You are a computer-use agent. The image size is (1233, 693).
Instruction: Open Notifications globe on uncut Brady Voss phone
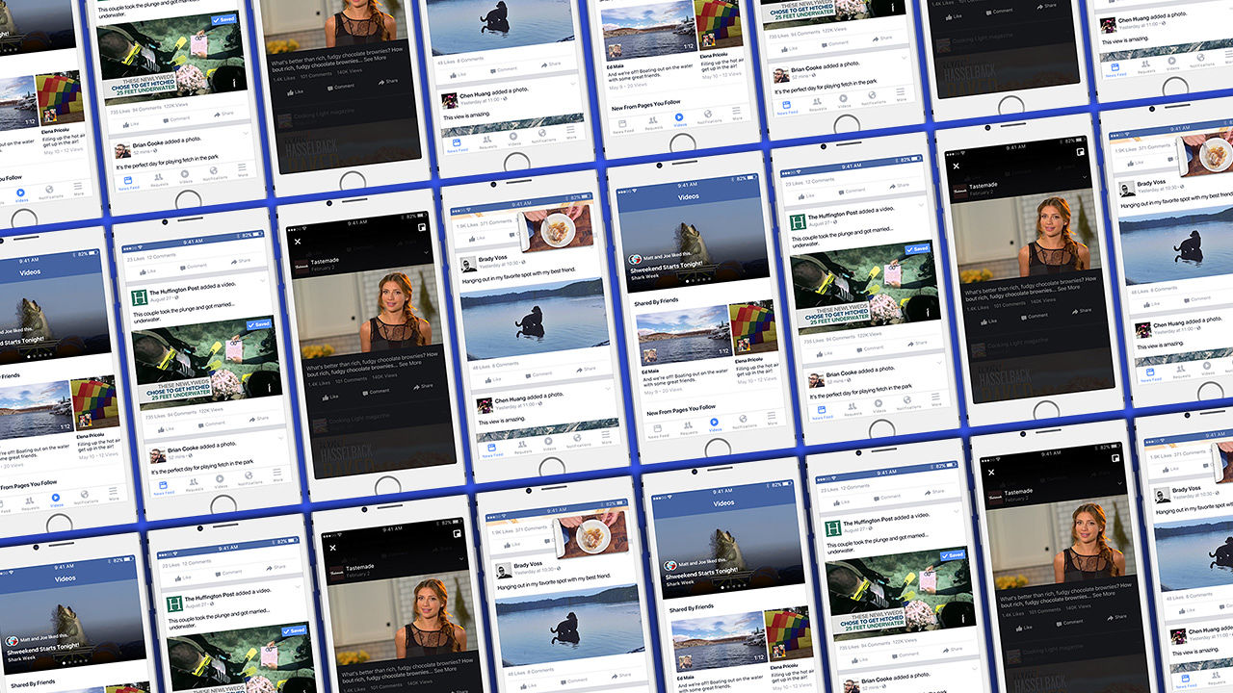tap(577, 440)
